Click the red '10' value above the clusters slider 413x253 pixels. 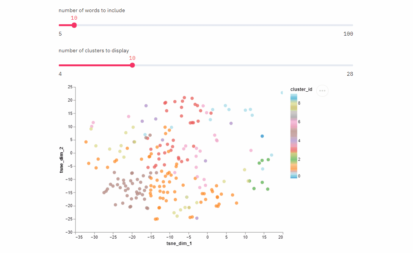132,58
